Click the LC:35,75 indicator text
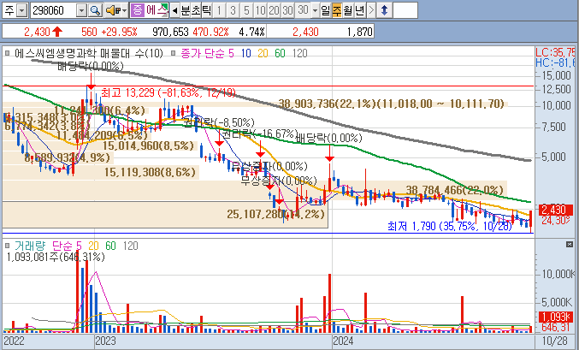The height and width of the screenshot is (350, 579). click(555, 52)
